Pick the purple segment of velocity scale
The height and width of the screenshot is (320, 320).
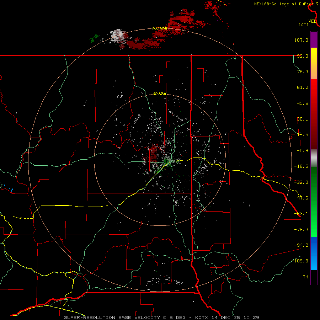tap(314, 39)
